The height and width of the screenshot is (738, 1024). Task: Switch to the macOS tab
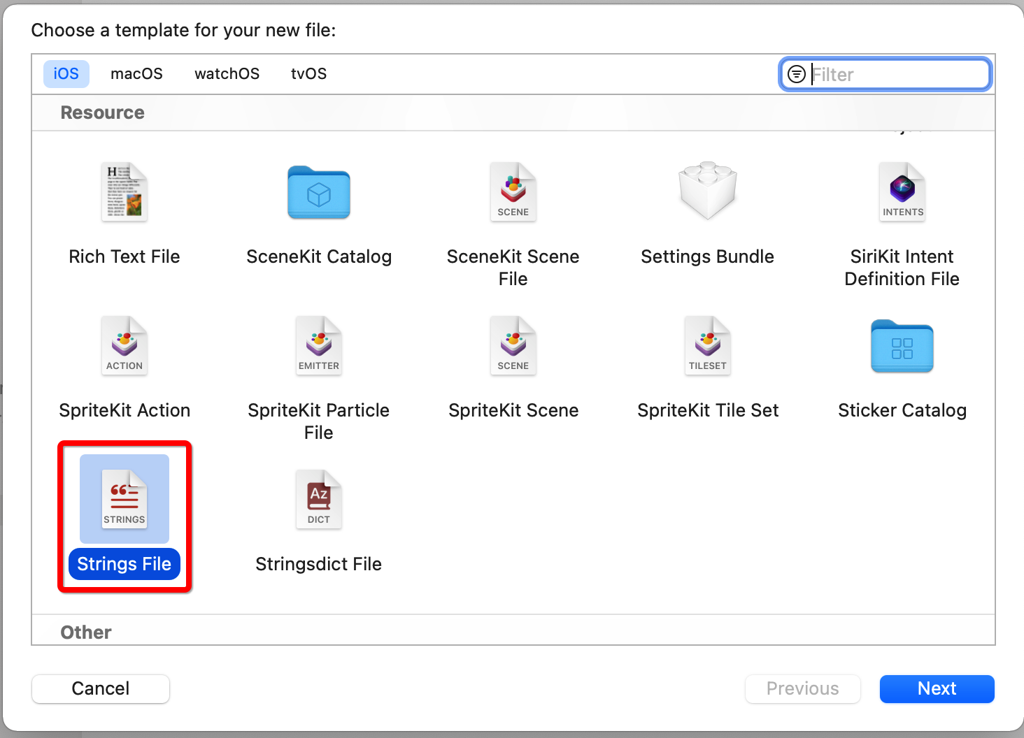[x=136, y=73]
